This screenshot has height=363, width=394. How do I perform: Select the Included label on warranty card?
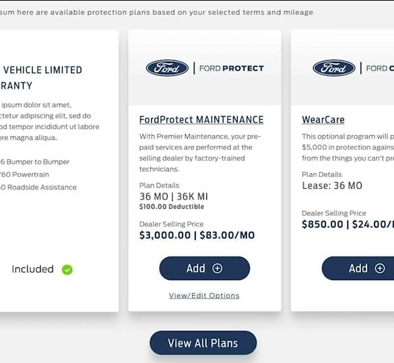coord(33,269)
